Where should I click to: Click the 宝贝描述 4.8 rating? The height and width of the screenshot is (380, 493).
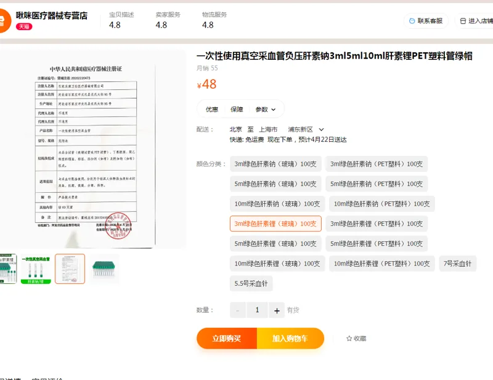[x=121, y=20]
